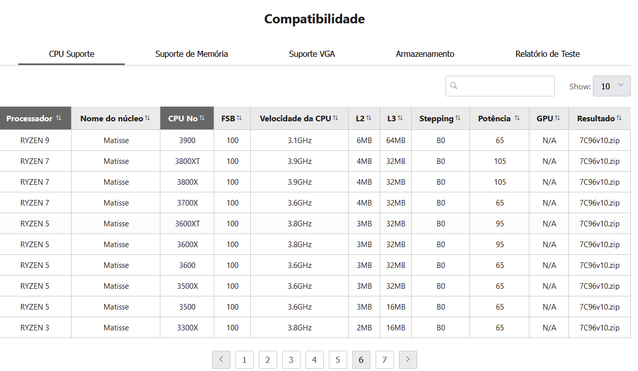Open Suporte de Memória tab
Viewport: 638px width, 371px height.
(x=191, y=54)
